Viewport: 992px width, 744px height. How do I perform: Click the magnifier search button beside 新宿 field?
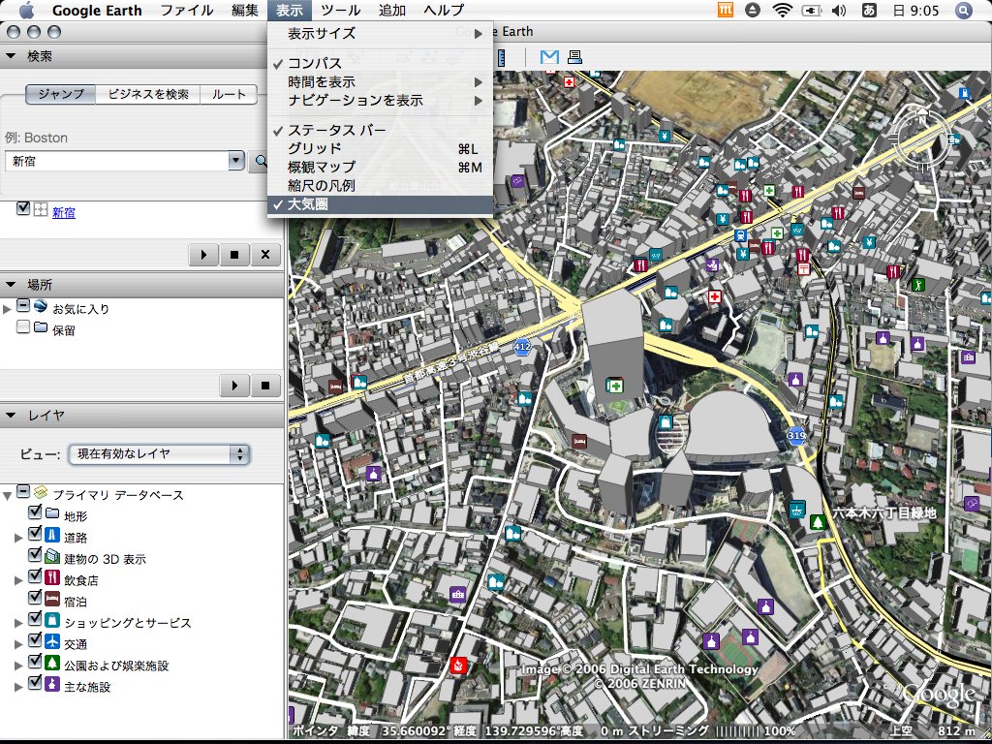coord(261,162)
